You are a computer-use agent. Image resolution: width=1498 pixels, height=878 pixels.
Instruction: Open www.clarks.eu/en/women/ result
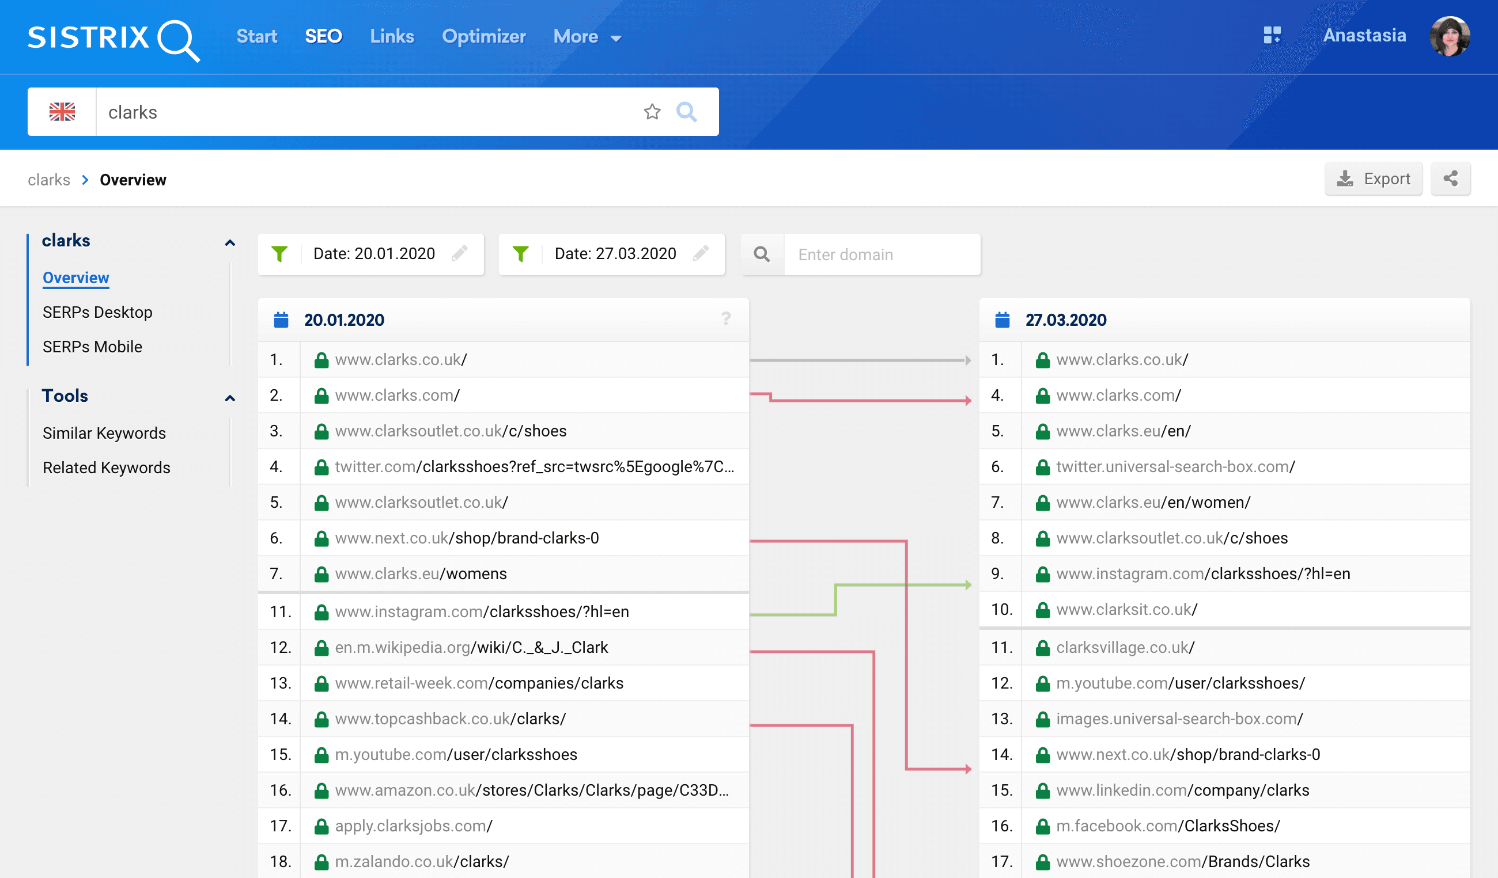point(1153,503)
